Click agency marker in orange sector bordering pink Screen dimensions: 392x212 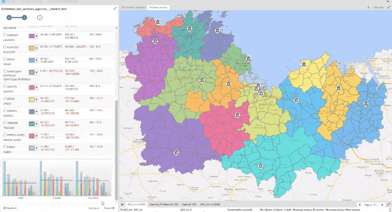click(x=228, y=84)
